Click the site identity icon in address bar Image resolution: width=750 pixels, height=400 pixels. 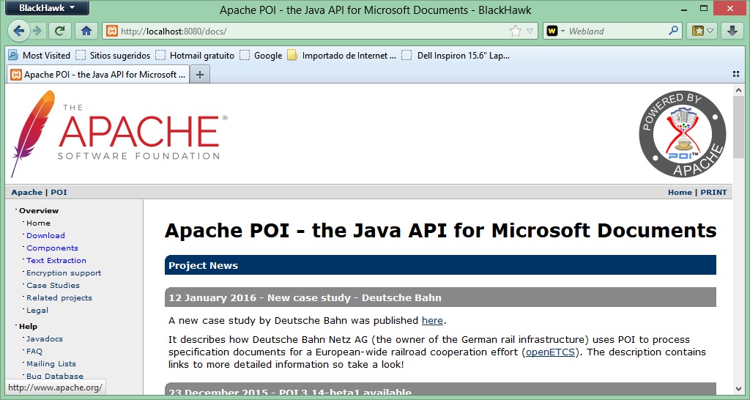click(x=112, y=31)
